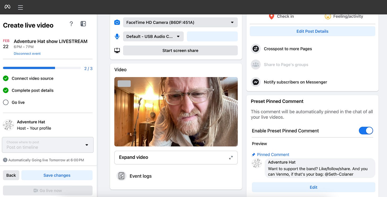Click the Create live video heading

point(28,25)
